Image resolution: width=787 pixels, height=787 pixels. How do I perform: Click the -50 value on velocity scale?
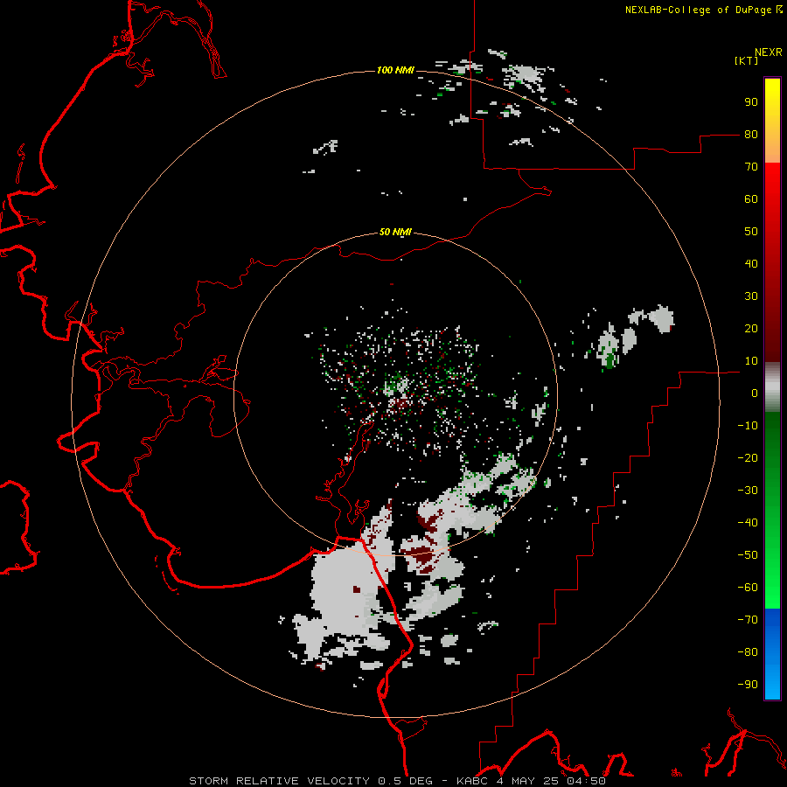[748, 555]
